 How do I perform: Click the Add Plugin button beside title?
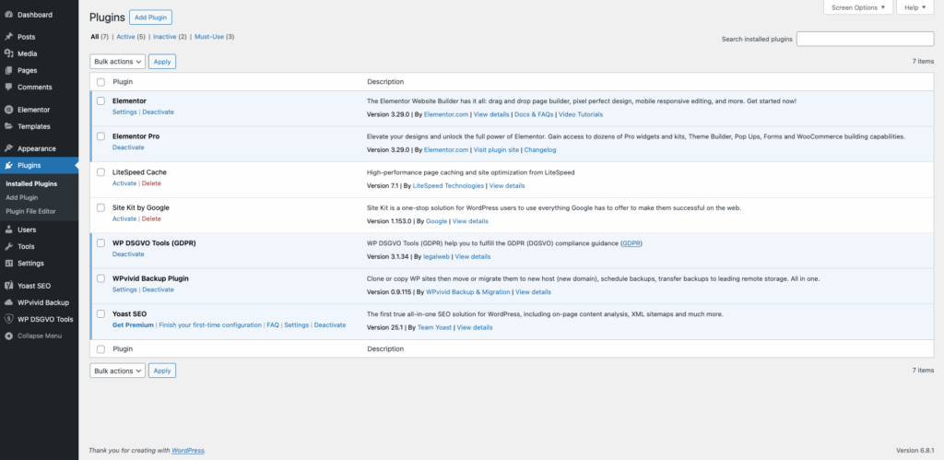tap(150, 18)
